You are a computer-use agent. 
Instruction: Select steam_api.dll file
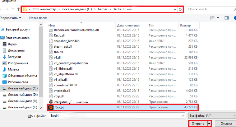63,47
